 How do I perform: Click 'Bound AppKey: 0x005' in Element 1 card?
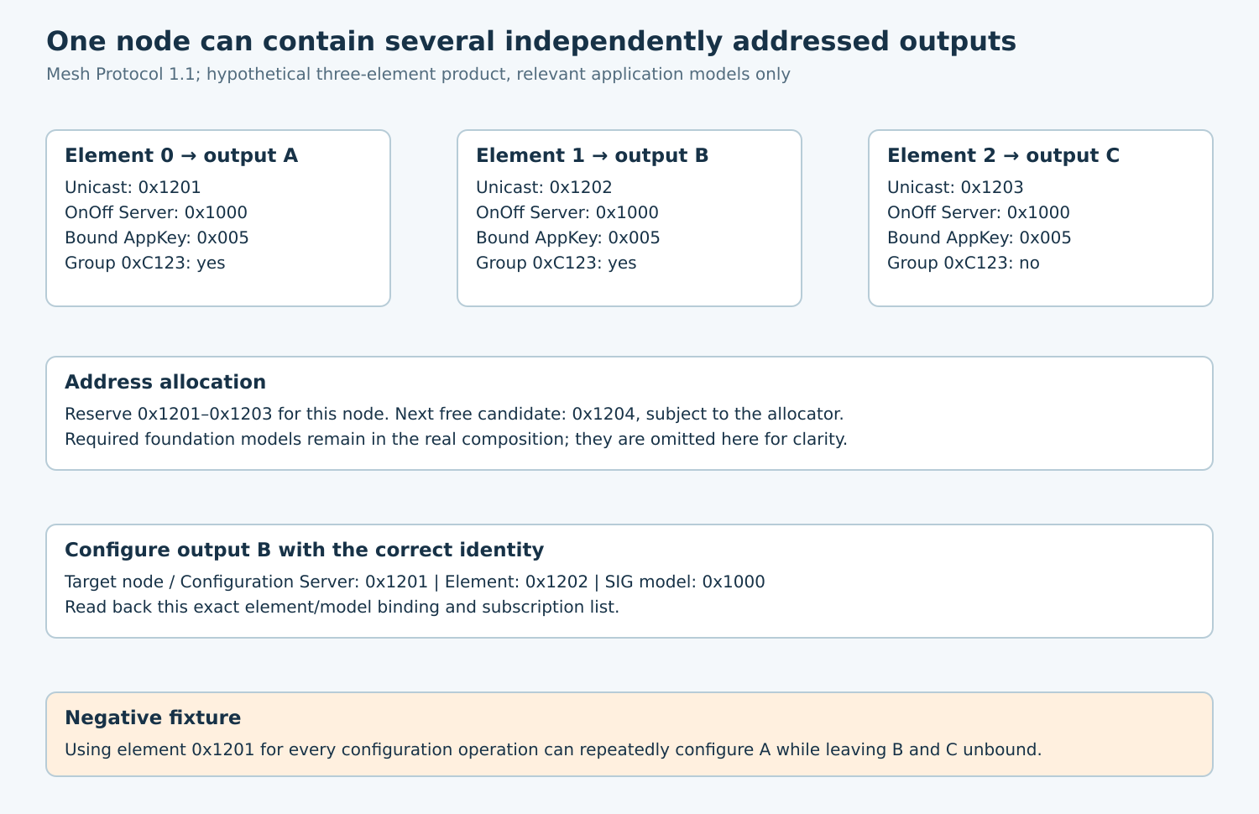(x=568, y=237)
